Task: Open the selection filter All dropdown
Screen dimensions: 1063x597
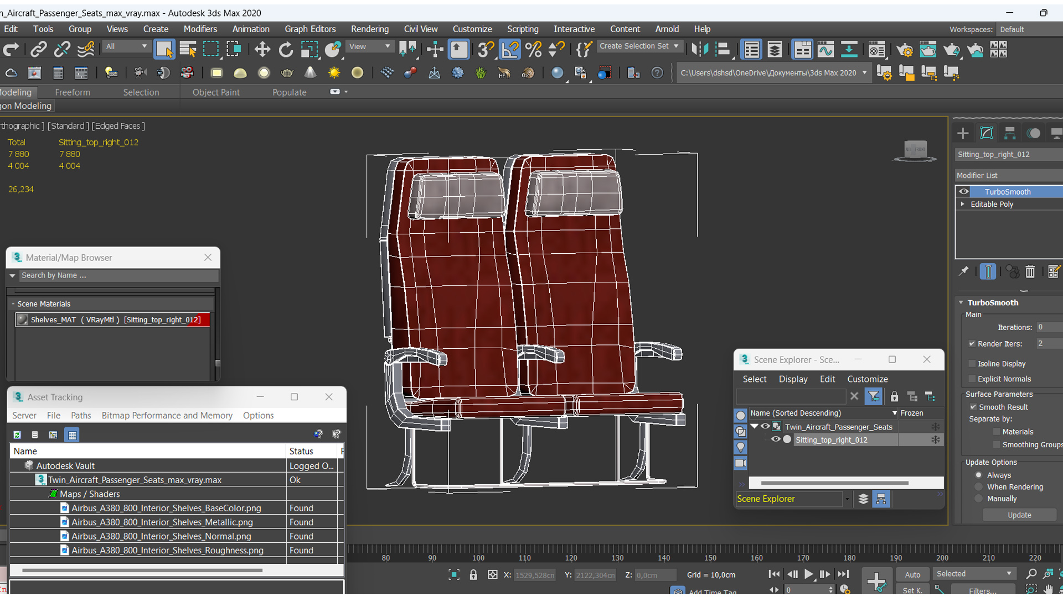Action: 126,46
